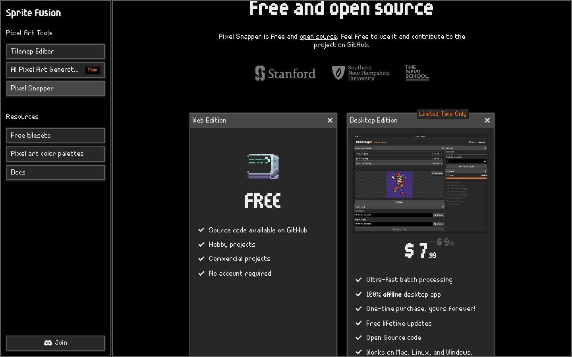Click the Desktop Edition app screenshot

[x=421, y=183]
